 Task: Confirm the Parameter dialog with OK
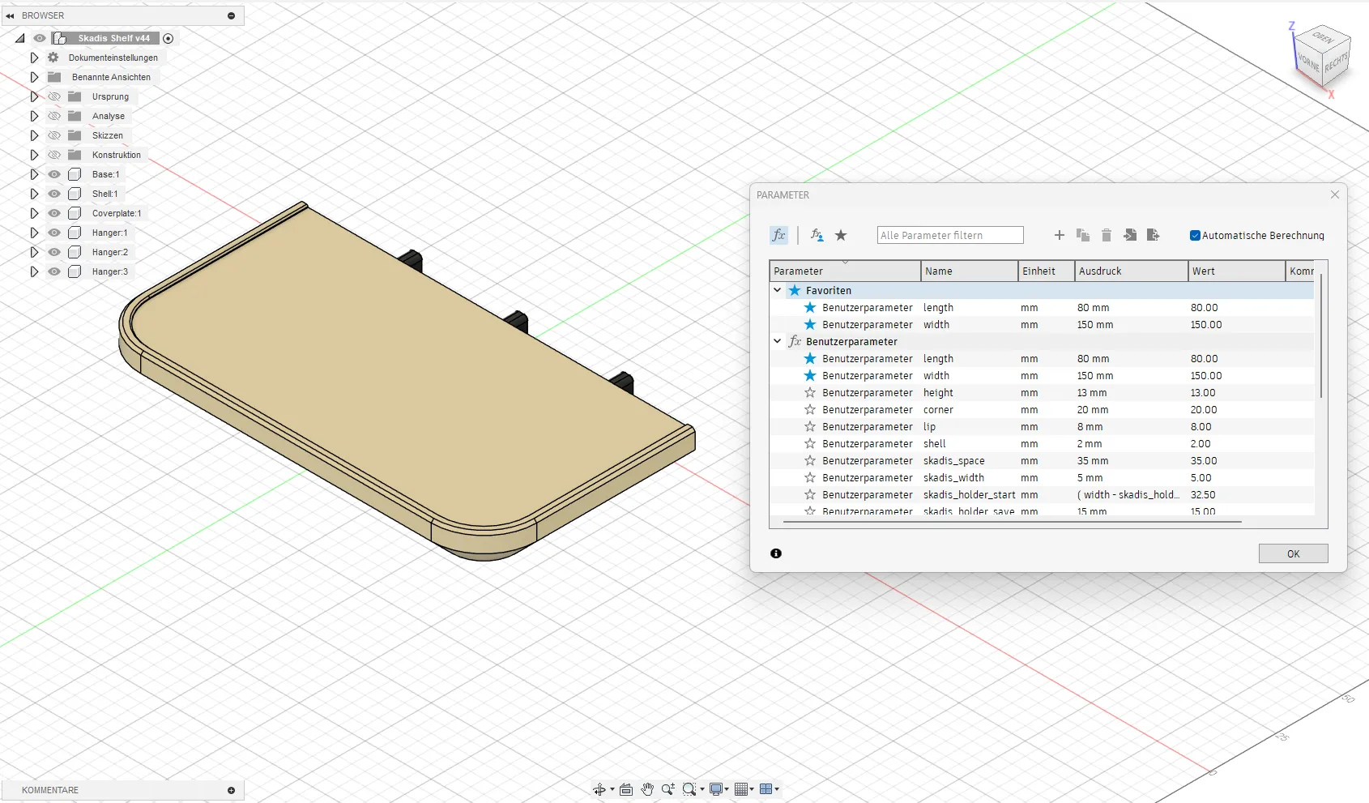coord(1293,553)
